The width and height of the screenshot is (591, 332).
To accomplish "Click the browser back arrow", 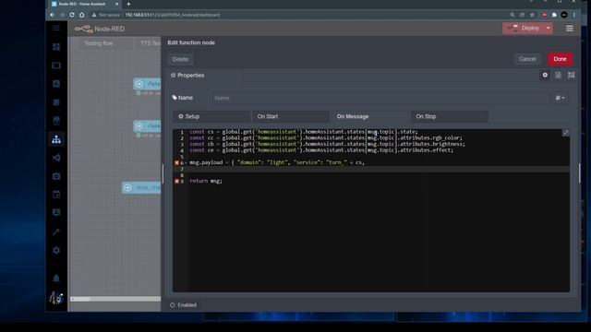I will point(53,15).
